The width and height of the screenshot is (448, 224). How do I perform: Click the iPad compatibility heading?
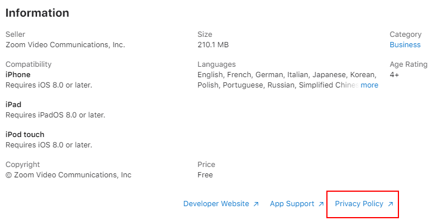(x=13, y=104)
